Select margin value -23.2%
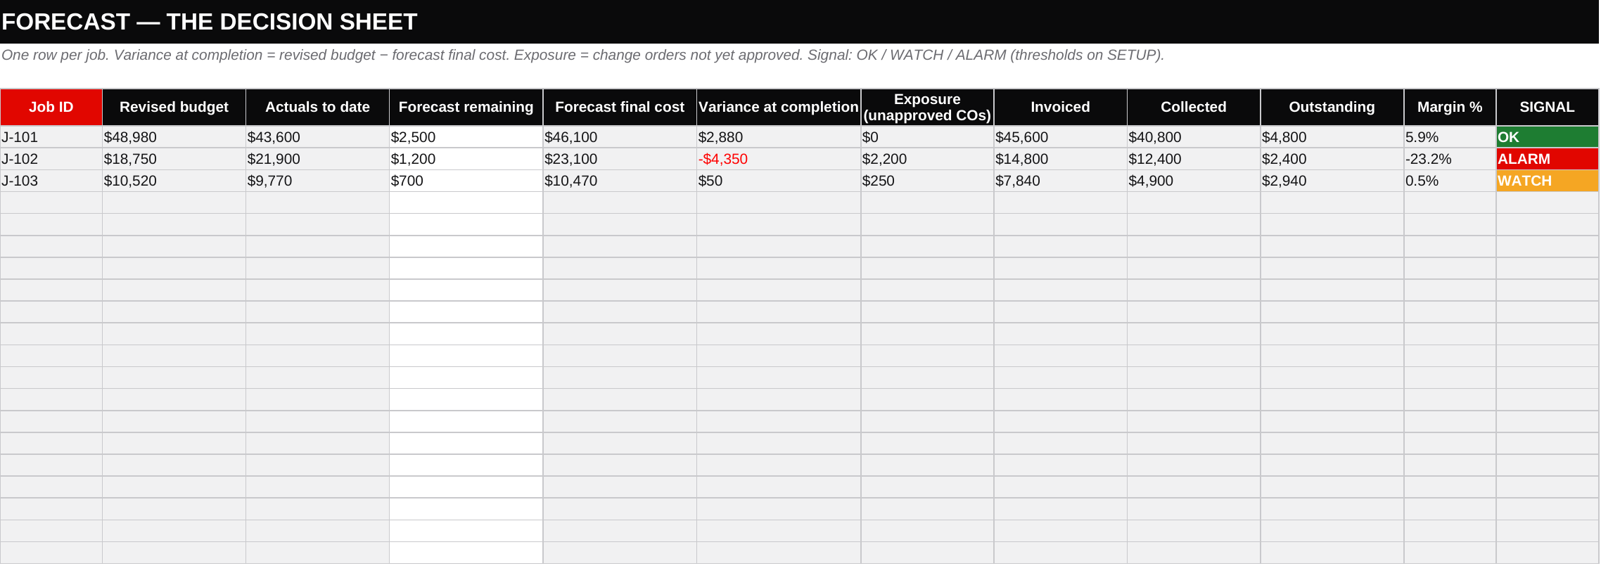 1450,159
